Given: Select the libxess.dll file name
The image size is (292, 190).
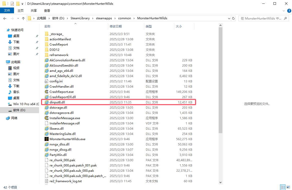Looking at the screenshot, I should coord(56,129).
